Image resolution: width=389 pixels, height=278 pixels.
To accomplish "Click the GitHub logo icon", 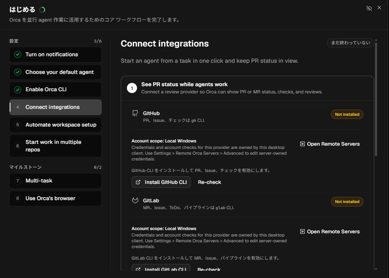I will [135, 114].
